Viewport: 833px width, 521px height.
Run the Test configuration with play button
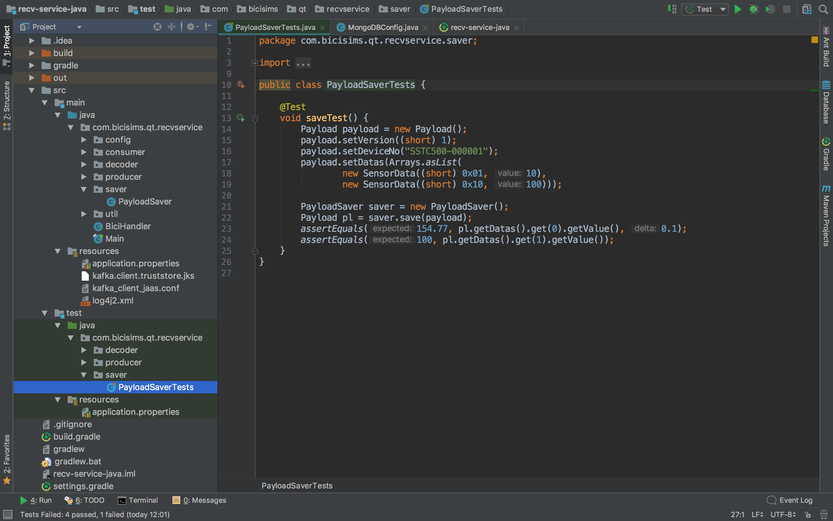point(737,9)
